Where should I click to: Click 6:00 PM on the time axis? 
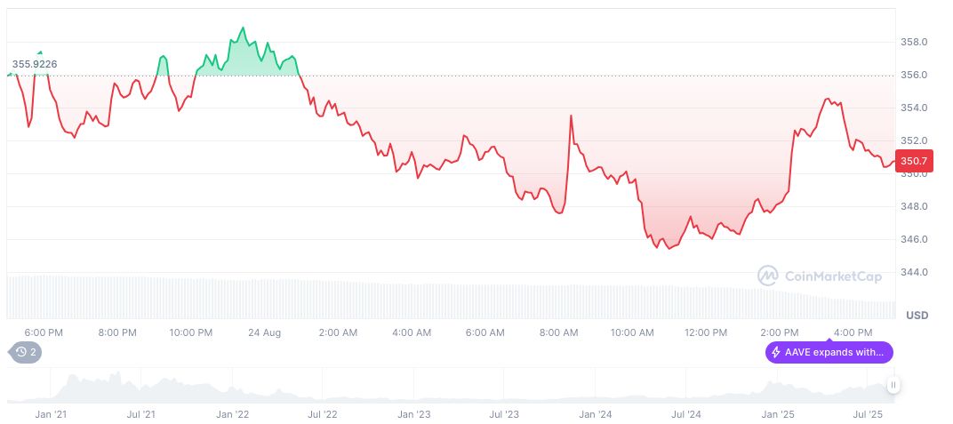(x=44, y=332)
